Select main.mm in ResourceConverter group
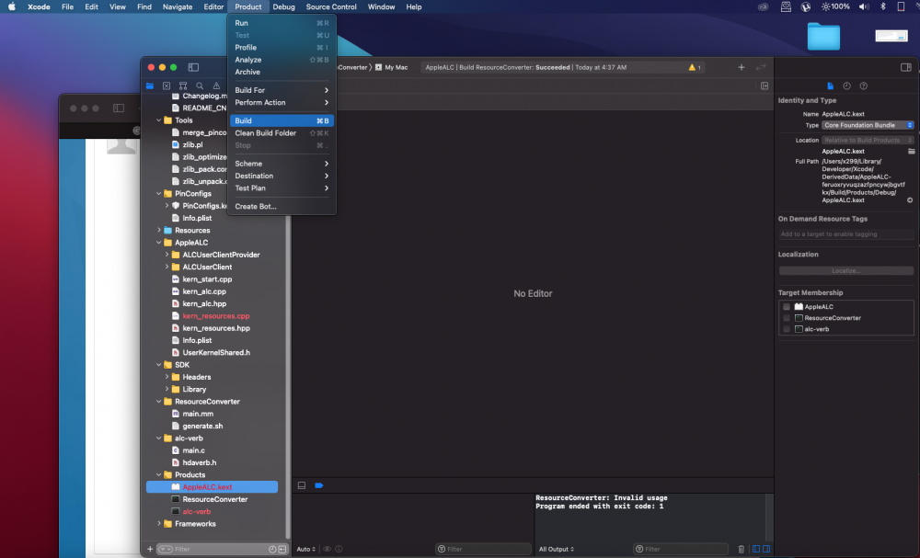This screenshot has height=558, width=920. 198,414
